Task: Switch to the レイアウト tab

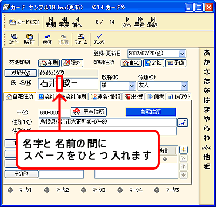Action: tap(179, 96)
